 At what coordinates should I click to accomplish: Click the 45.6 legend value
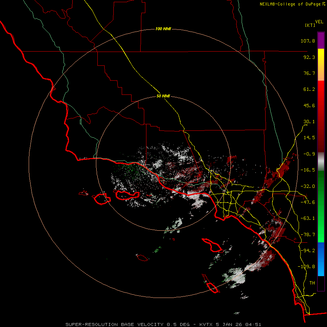coord(309,105)
